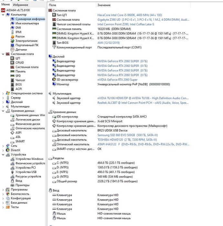This screenshot has width=223, height=226.
Task: Select Оптические накопители in the tree
Action: (x=30, y=128)
